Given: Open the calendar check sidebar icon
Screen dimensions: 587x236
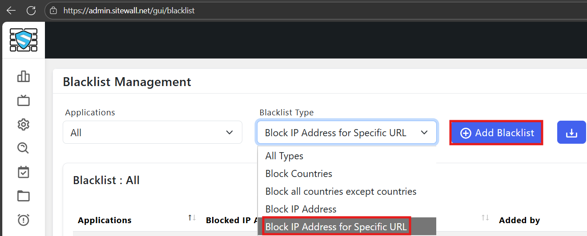Looking at the screenshot, I should (24, 172).
